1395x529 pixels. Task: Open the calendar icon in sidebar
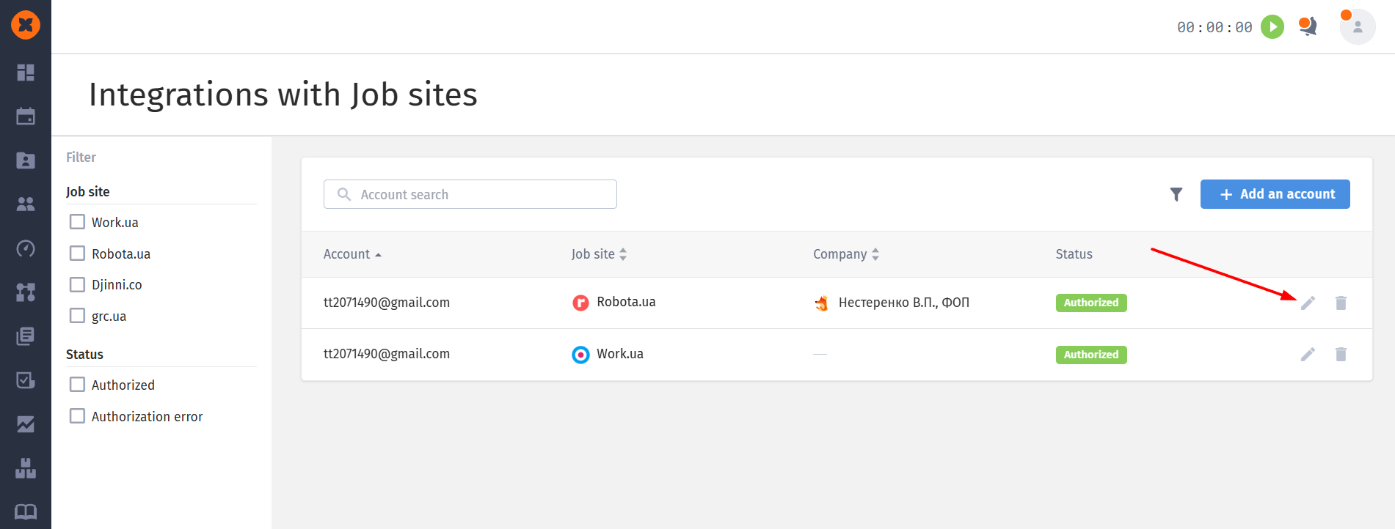point(26,116)
